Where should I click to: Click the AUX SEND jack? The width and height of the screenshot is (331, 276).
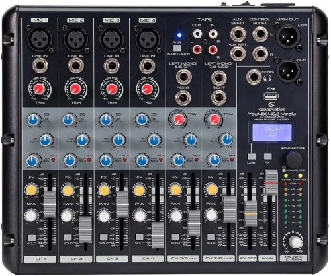tap(238, 34)
